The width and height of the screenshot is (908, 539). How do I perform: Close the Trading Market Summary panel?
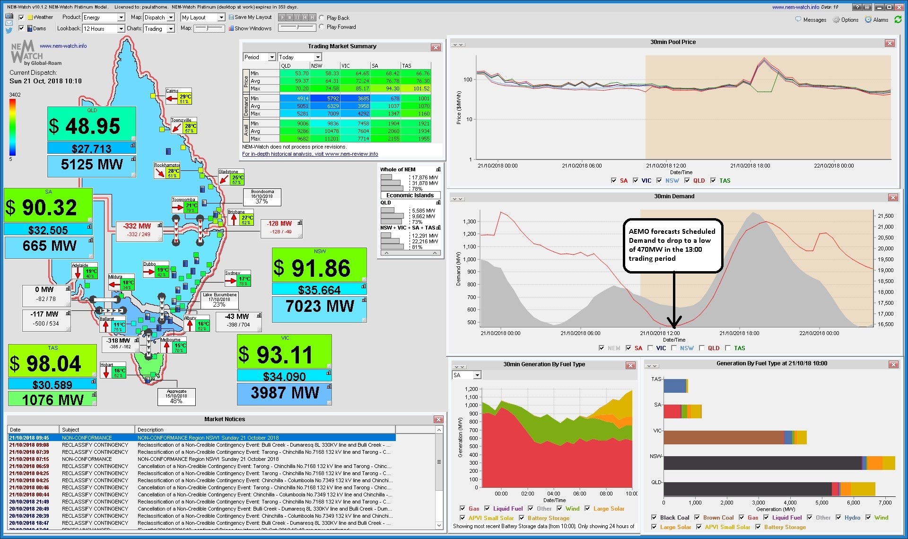point(436,47)
